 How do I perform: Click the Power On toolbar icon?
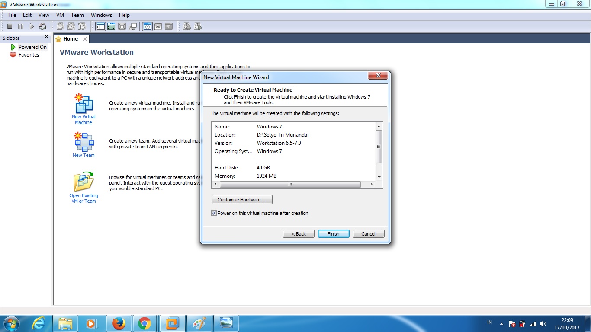pos(31,26)
